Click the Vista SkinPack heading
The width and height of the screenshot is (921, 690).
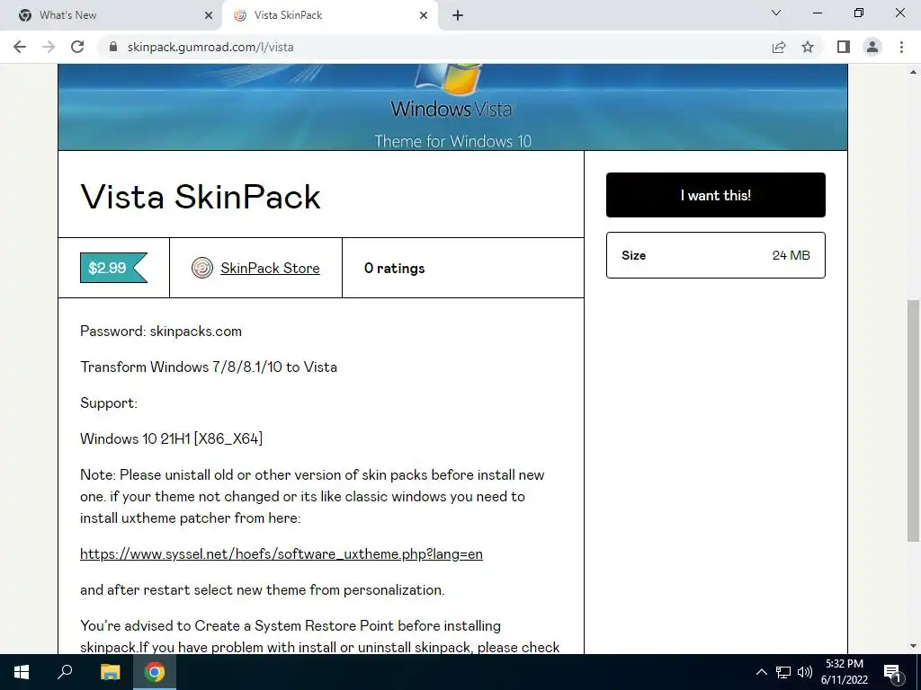point(201,196)
